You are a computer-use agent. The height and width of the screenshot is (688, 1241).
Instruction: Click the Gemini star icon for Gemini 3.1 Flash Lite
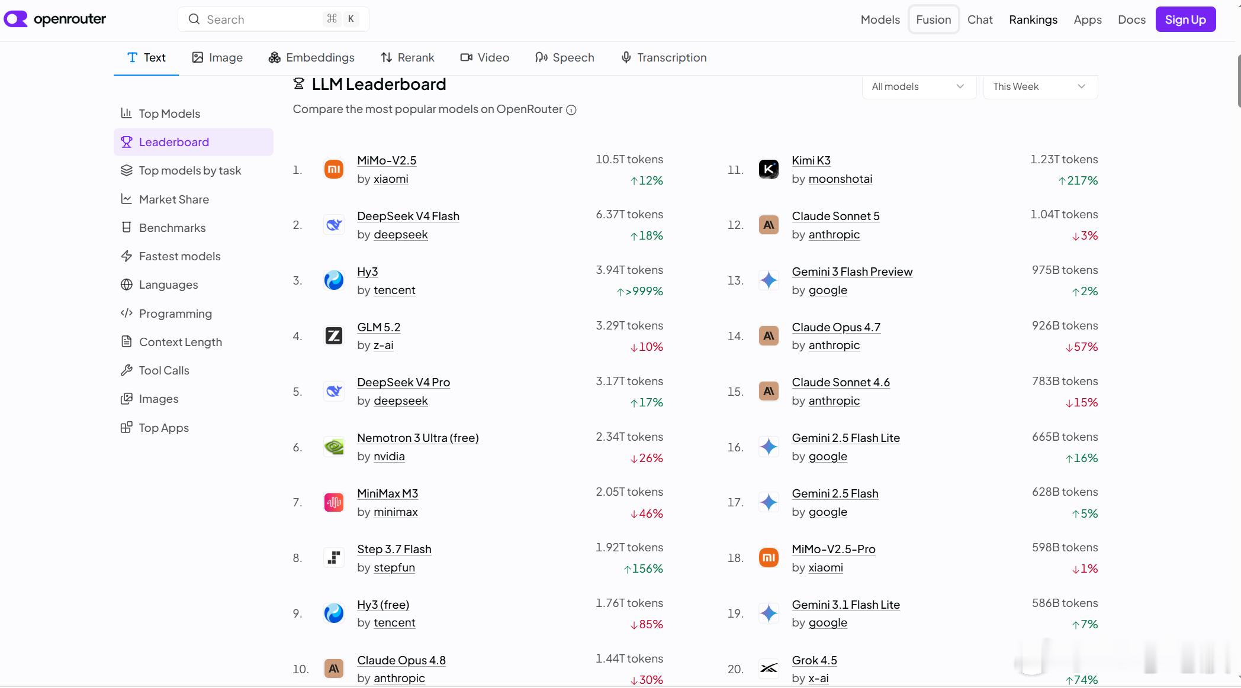point(769,613)
